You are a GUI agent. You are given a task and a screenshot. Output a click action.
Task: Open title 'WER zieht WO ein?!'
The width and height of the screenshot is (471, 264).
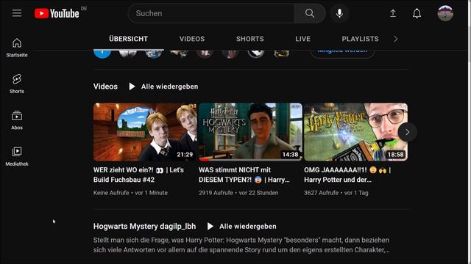pos(138,175)
